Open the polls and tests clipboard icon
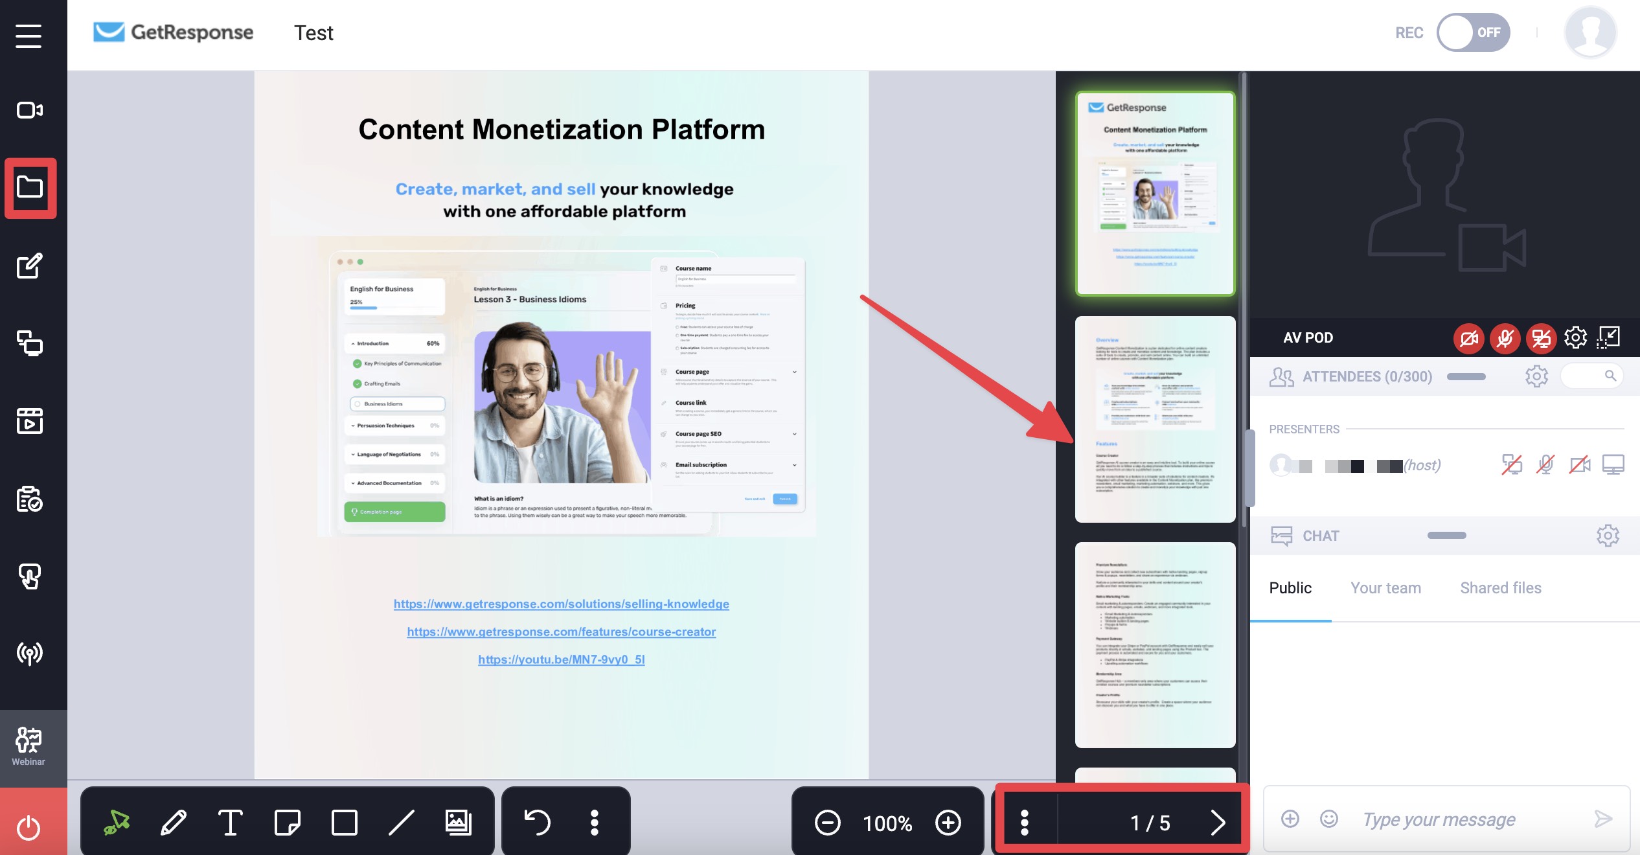Viewport: 1640px width, 855px height. (x=30, y=498)
